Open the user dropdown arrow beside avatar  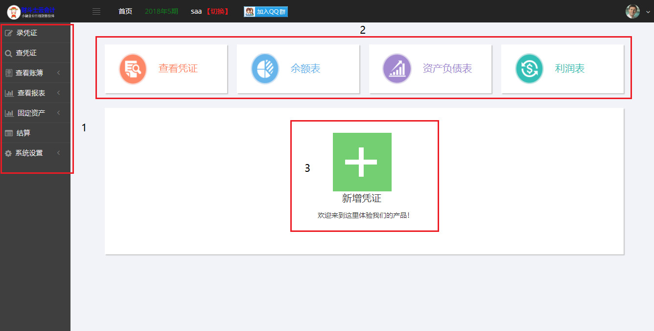648,13
